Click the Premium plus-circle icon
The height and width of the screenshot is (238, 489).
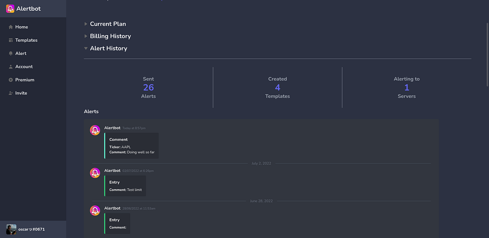(11, 80)
